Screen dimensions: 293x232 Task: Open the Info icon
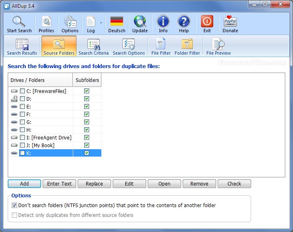pos(163,21)
